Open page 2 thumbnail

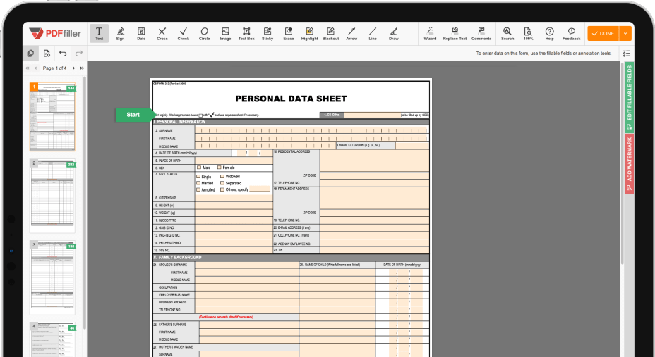pos(52,197)
